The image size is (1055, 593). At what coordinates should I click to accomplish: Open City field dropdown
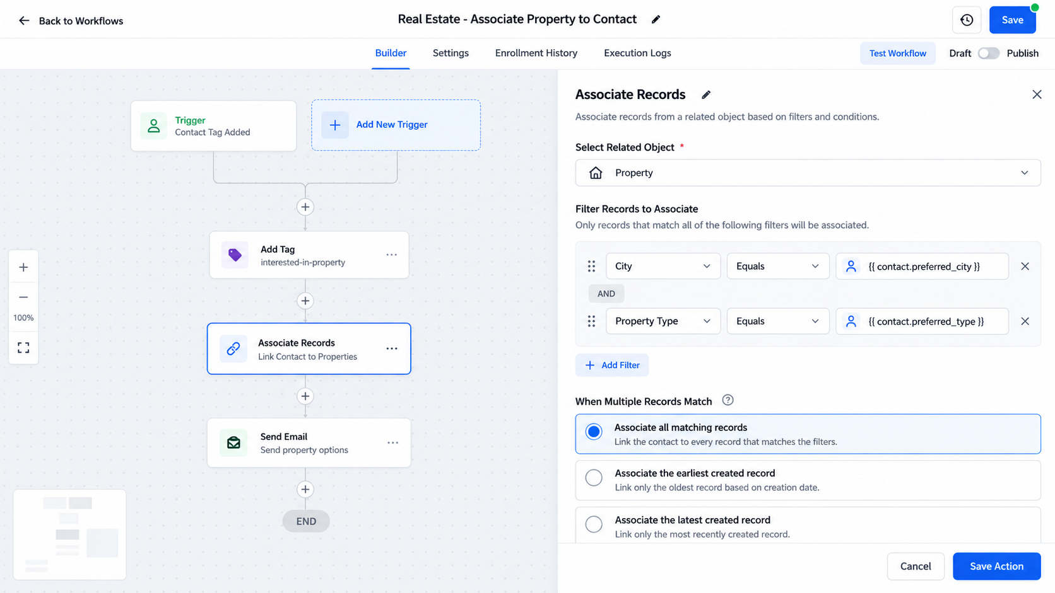pyautogui.click(x=663, y=266)
